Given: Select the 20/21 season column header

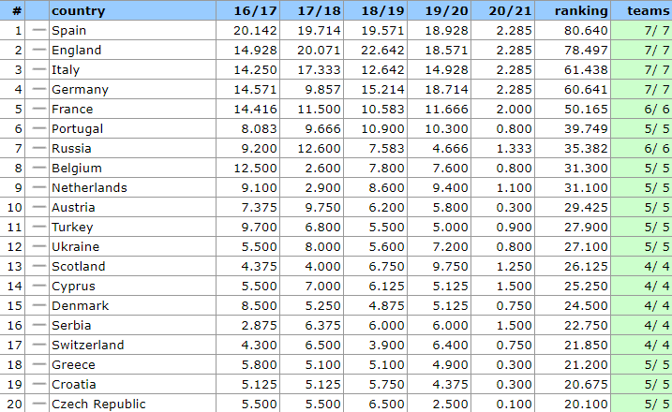Looking at the screenshot, I should coord(509,11).
